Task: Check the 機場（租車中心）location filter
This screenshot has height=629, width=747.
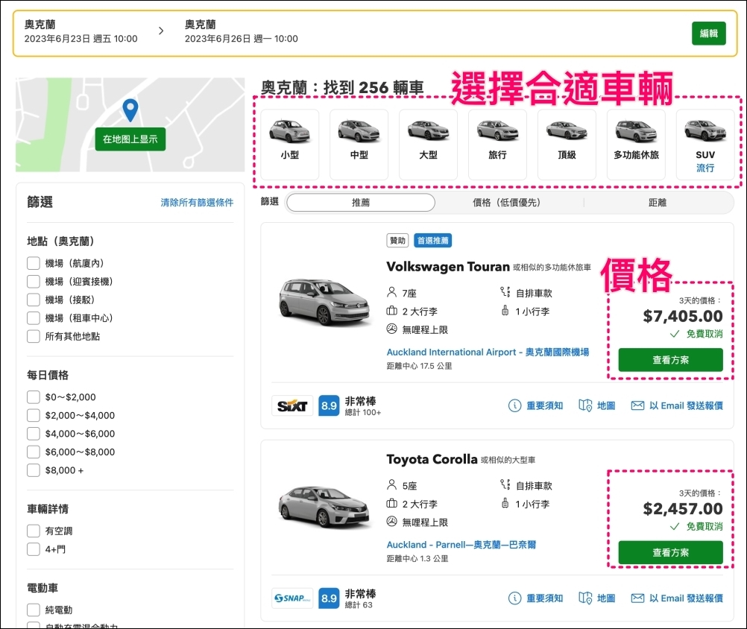Action: (x=34, y=318)
